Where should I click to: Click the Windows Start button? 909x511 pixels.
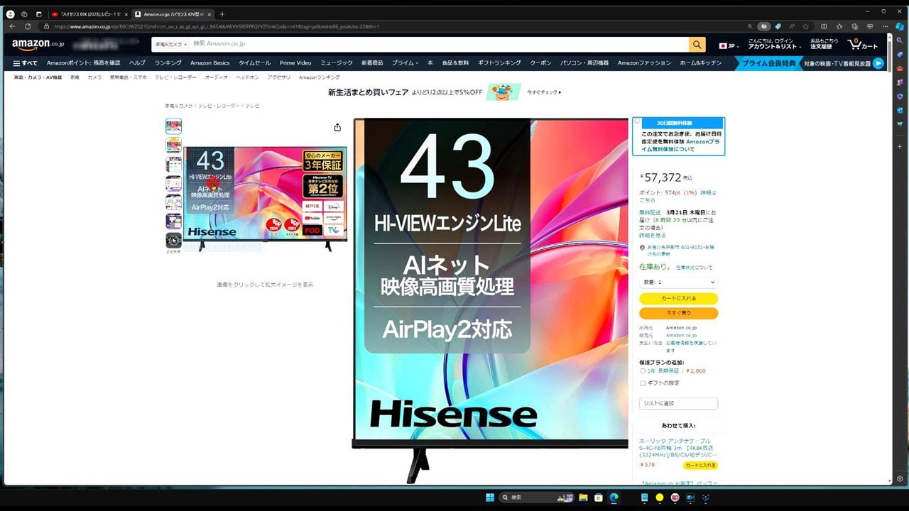click(x=490, y=498)
